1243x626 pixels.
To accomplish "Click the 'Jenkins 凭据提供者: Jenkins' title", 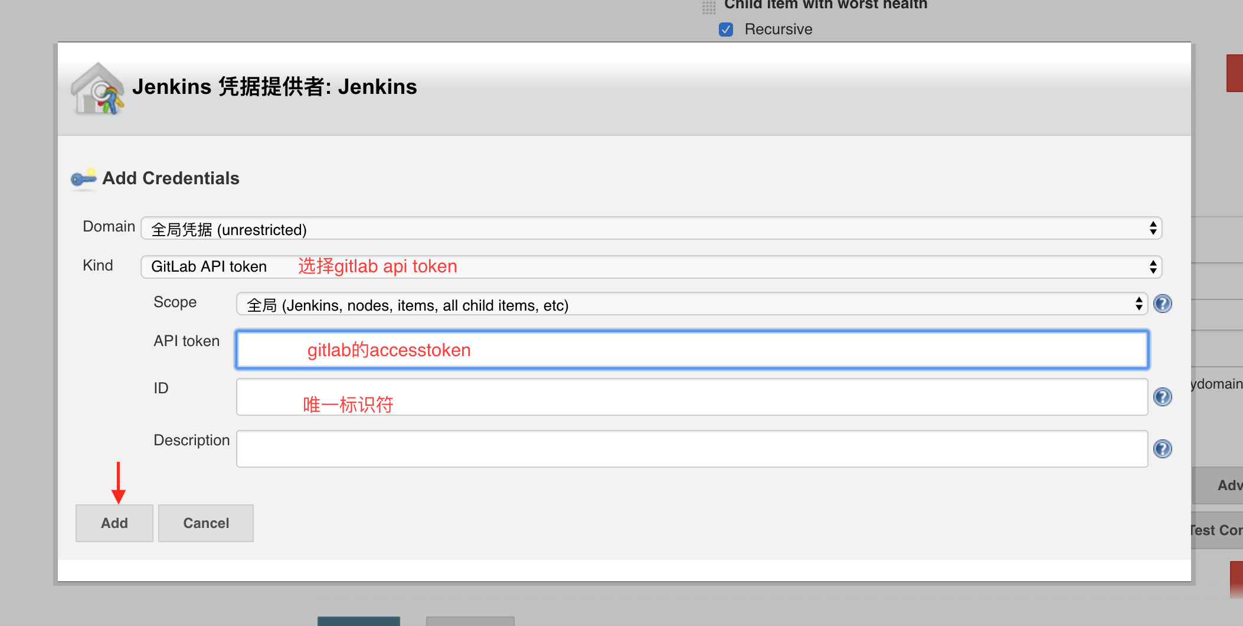I will 274,87.
